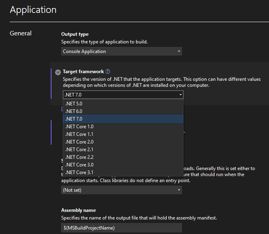Click the Application page heading

tap(33, 10)
